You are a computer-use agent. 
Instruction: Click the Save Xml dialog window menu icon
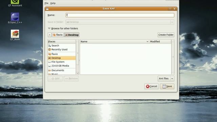coord(47,9)
